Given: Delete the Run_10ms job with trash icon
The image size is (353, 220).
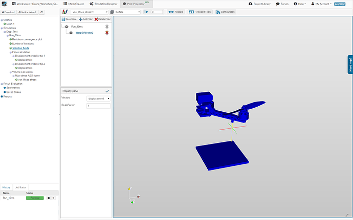Looking at the screenshot, I should click(53, 198).
